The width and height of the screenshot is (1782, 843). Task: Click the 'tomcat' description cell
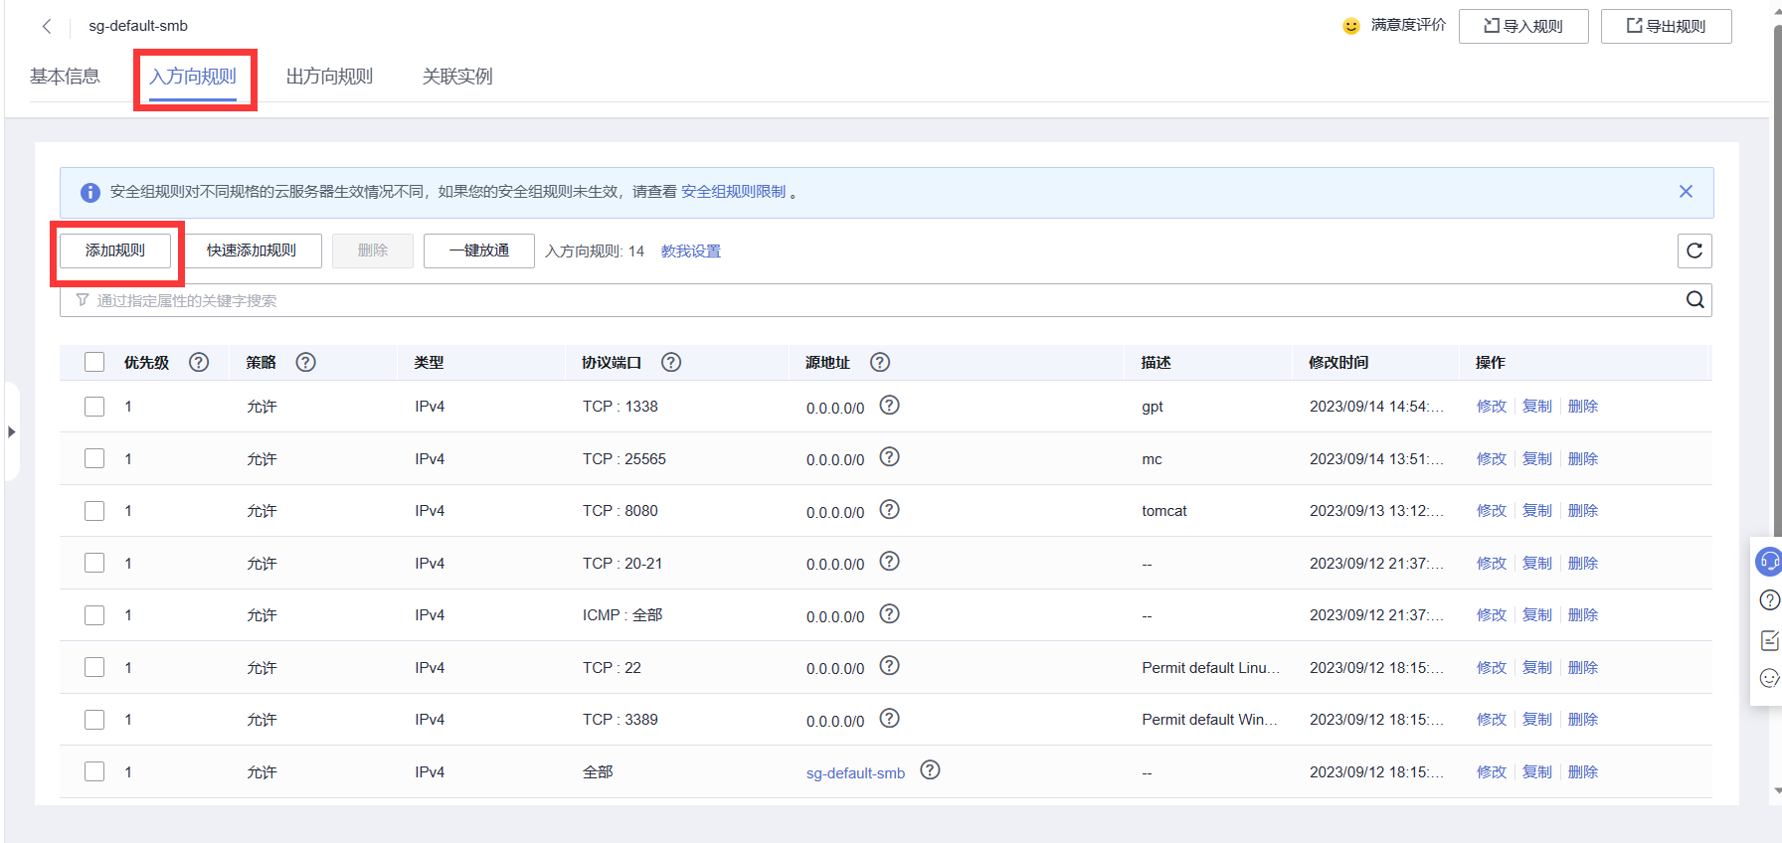click(x=1164, y=511)
